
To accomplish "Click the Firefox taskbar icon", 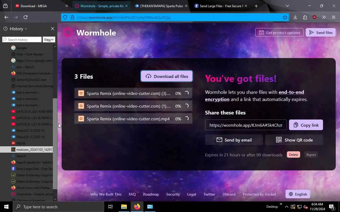I will tap(137, 207).
